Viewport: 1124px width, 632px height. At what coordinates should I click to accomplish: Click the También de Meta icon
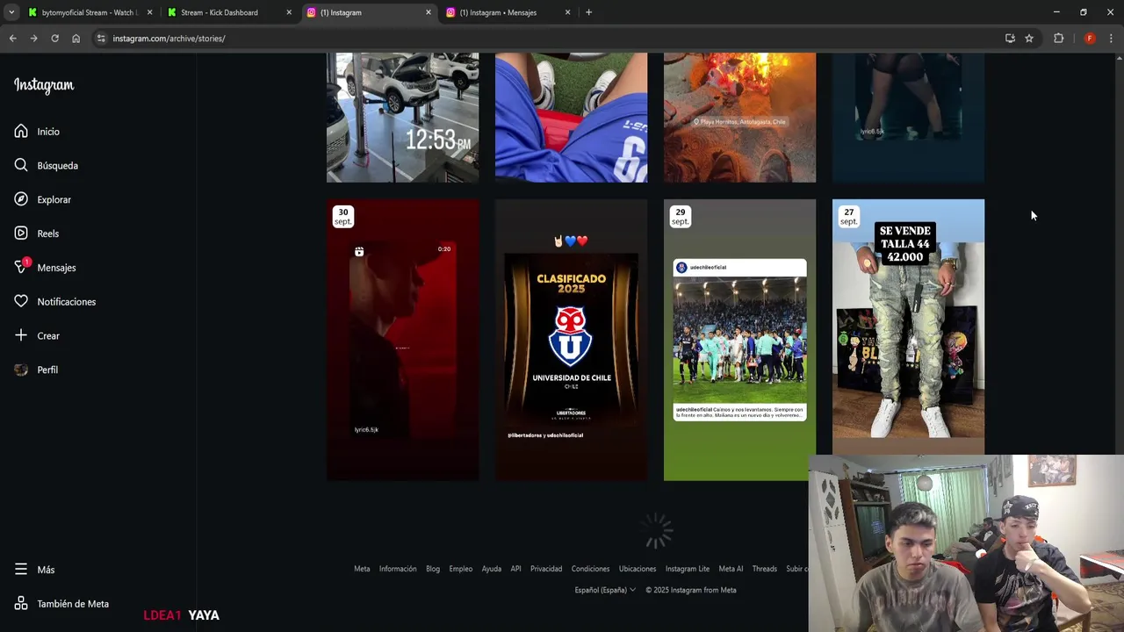pyautogui.click(x=21, y=604)
